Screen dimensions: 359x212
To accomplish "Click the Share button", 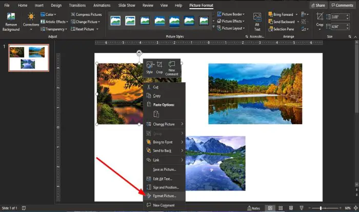I will pos(317,5).
